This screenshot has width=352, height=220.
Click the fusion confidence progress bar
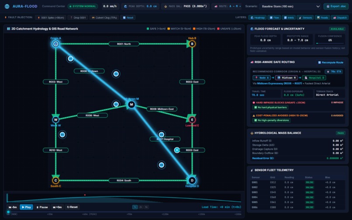(330, 43)
